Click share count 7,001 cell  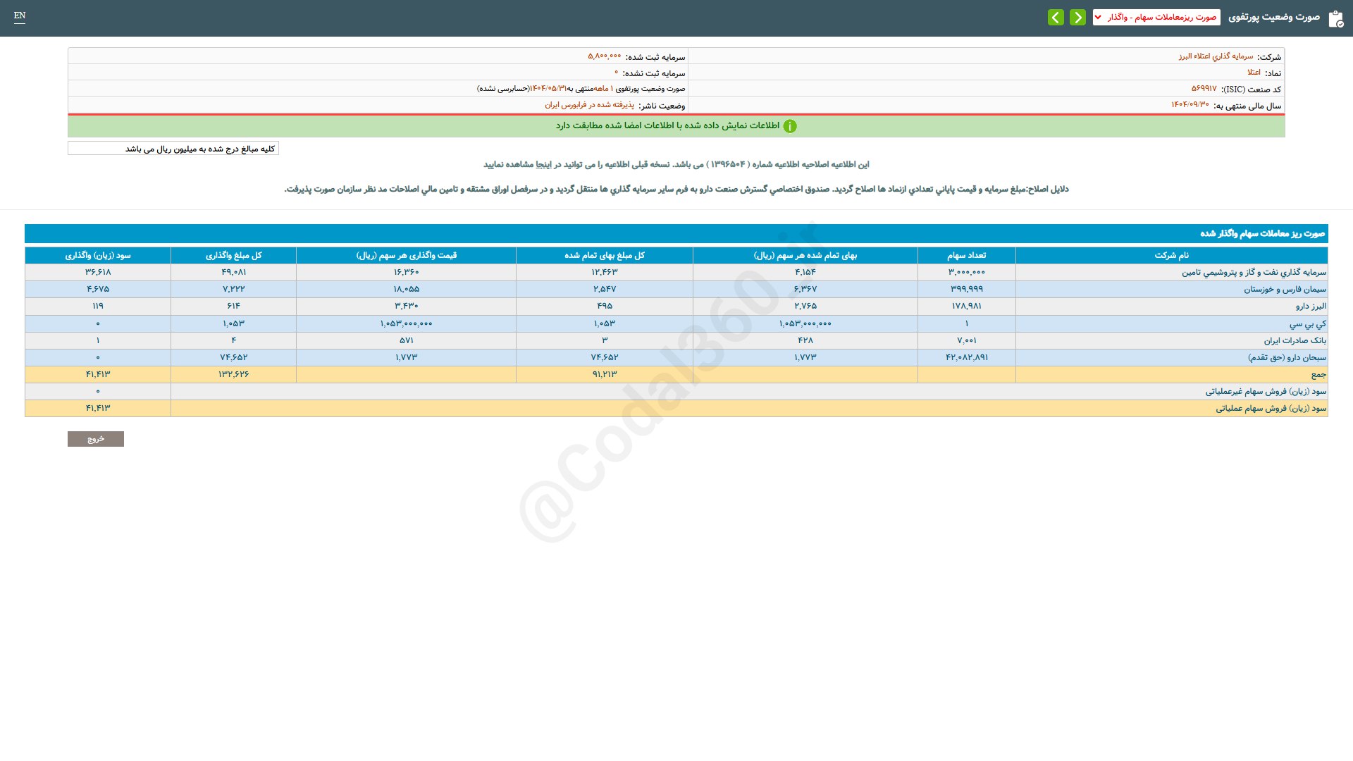coord(966,340)
